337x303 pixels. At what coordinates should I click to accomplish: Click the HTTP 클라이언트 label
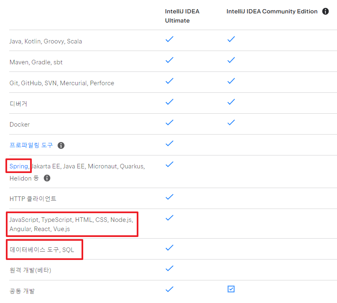pos(33,199)
